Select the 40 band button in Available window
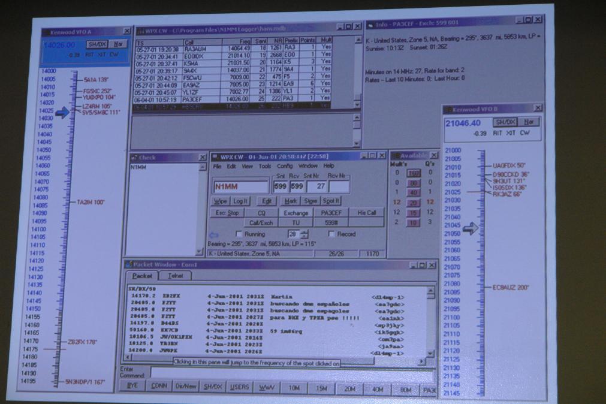 pyautogui.click(x=414, y=192)
